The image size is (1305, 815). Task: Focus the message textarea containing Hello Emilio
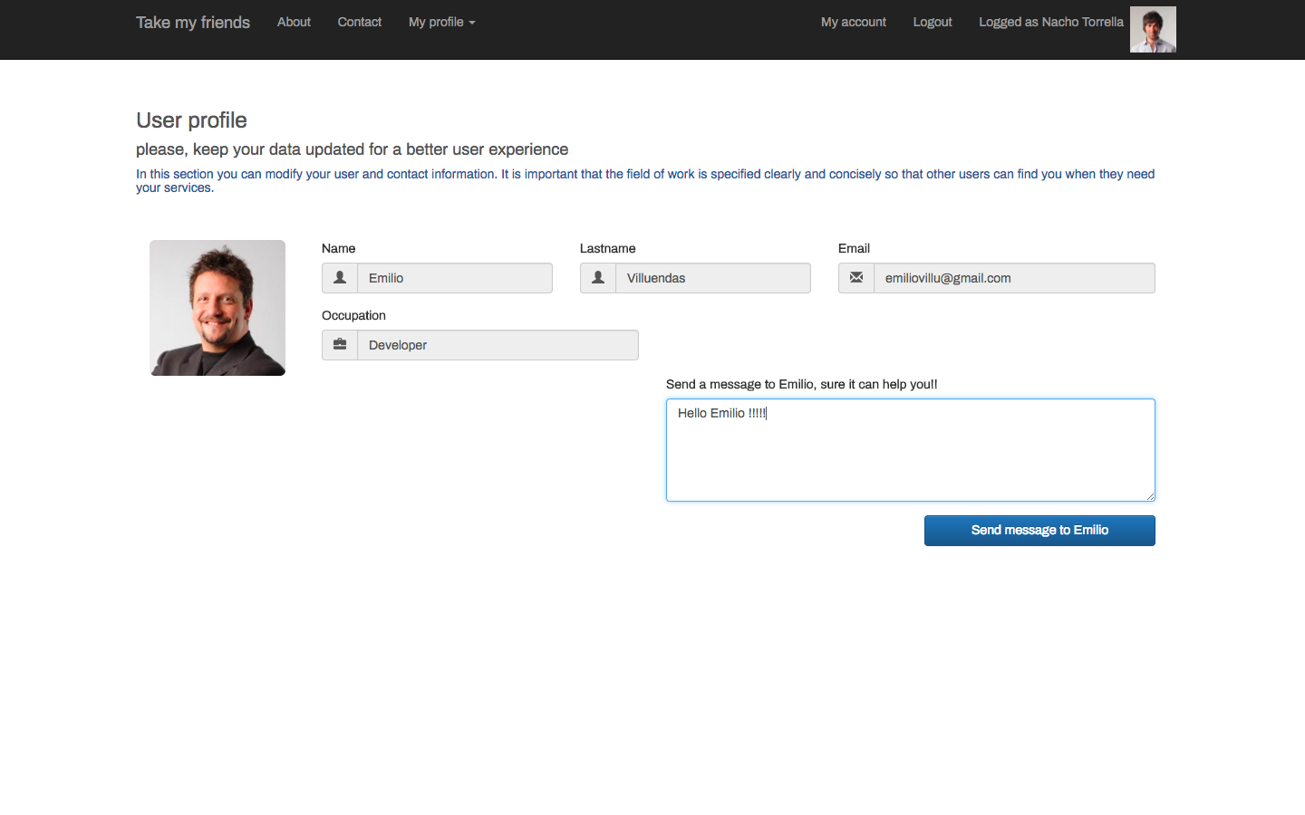pyautogui.click(x=911, y=450)
